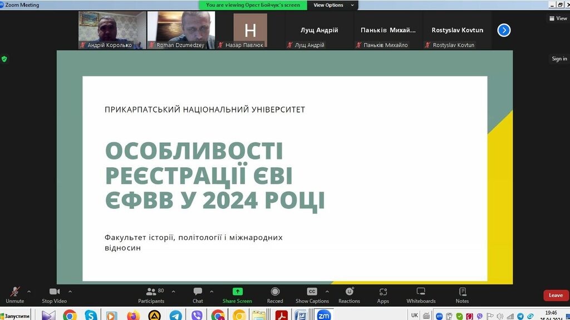
Task: Show next participants with blue arrow
Action: [504, 30]
